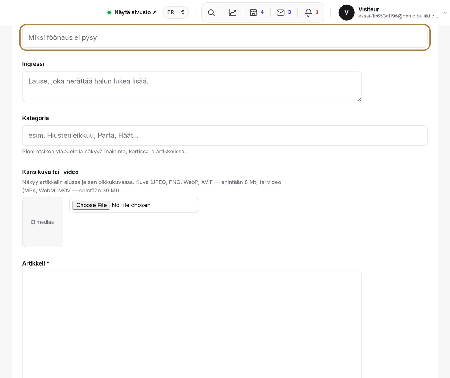
Task: Click the No file chosen text
Action: point(131,205)
